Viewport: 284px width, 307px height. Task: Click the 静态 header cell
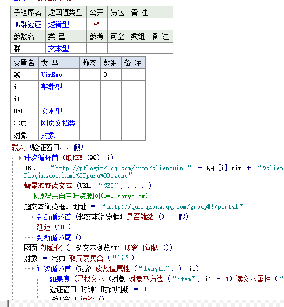tap(90, 63)
